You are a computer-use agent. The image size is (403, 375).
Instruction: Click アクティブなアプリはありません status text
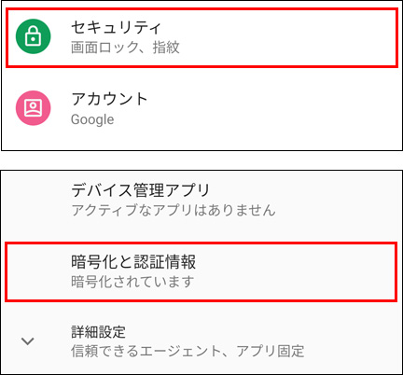(174, 211)
